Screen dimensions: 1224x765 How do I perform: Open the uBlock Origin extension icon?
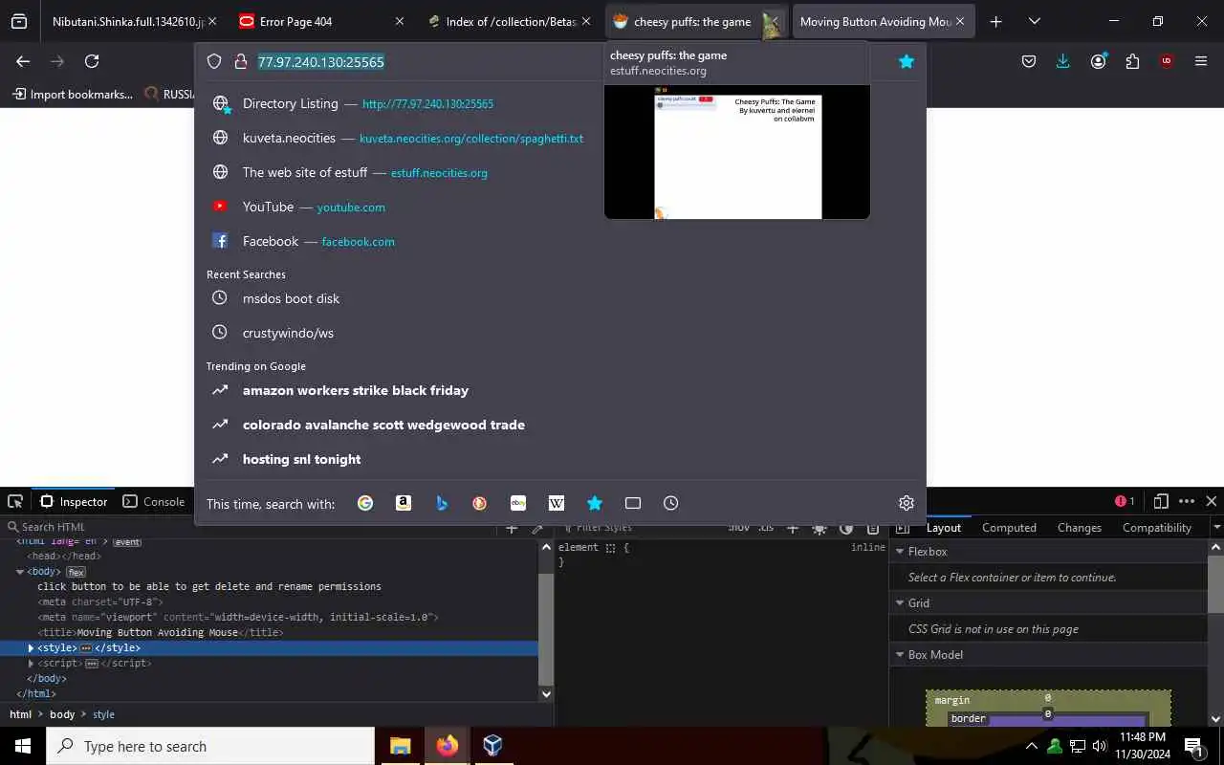pos(1167,61)
